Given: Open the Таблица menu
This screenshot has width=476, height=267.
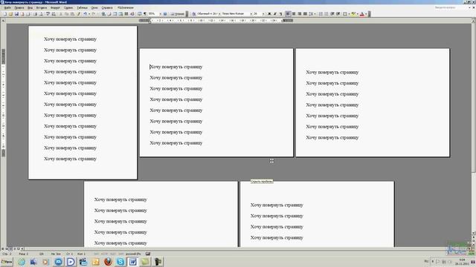Looking at the screenshot, I should tap(82, 7).
